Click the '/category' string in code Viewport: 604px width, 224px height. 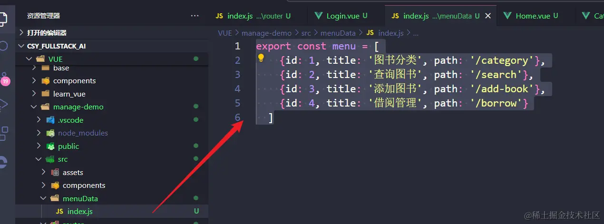click(x=502, y=60)
